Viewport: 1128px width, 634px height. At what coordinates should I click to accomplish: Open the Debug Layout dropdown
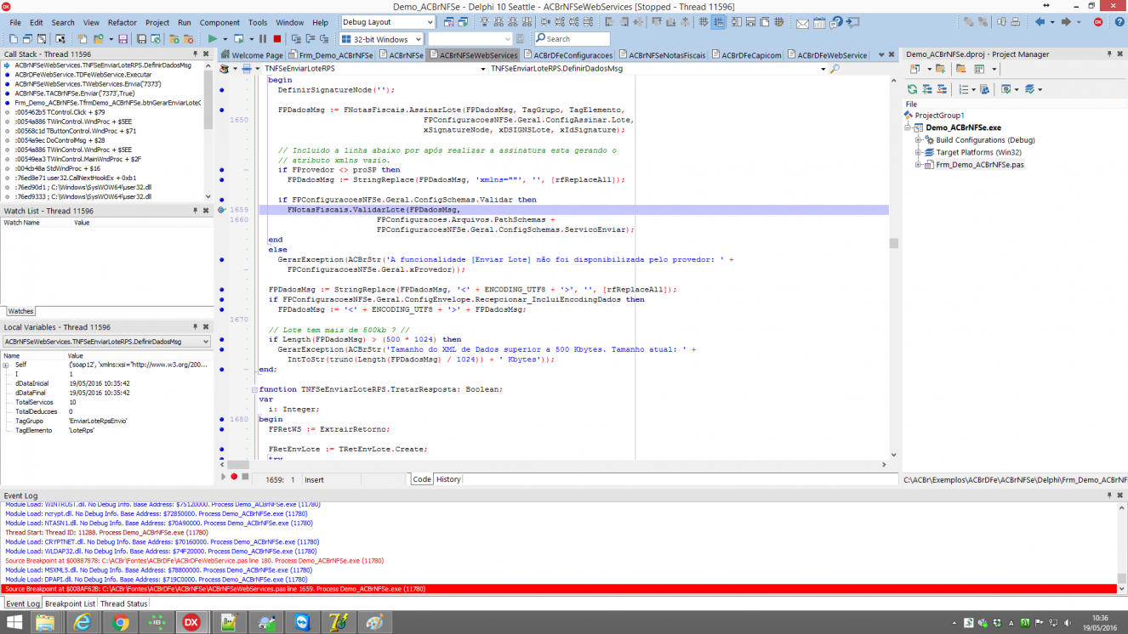pyautogui.click(x=430, y=22)
